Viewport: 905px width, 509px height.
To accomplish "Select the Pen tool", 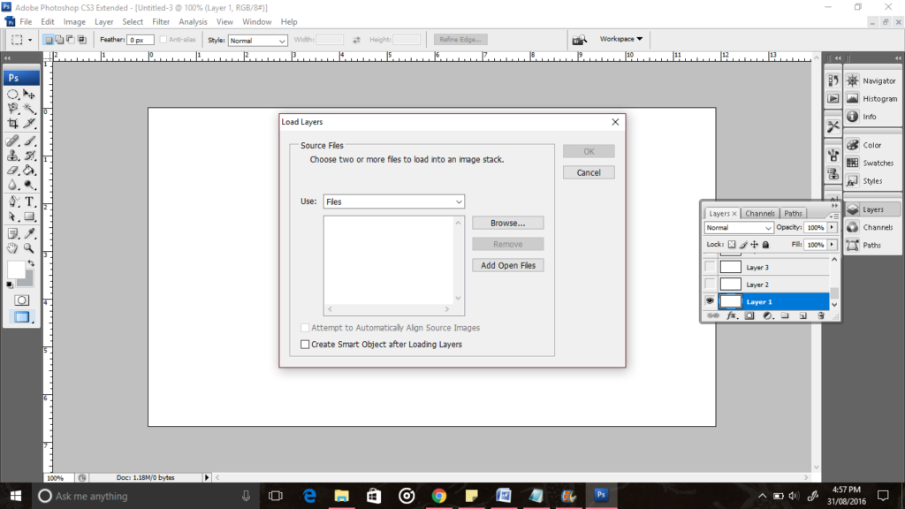I will 12,202.
